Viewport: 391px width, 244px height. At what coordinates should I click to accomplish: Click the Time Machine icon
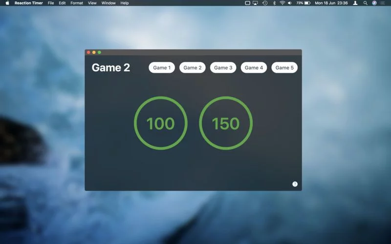coord(265,3)
